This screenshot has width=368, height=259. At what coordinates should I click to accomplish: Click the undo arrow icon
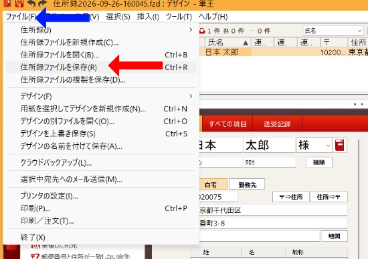tap(31, 3)
